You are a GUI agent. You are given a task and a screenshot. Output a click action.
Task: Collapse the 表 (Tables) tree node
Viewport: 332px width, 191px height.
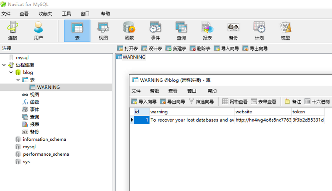[x=18, y=80]
